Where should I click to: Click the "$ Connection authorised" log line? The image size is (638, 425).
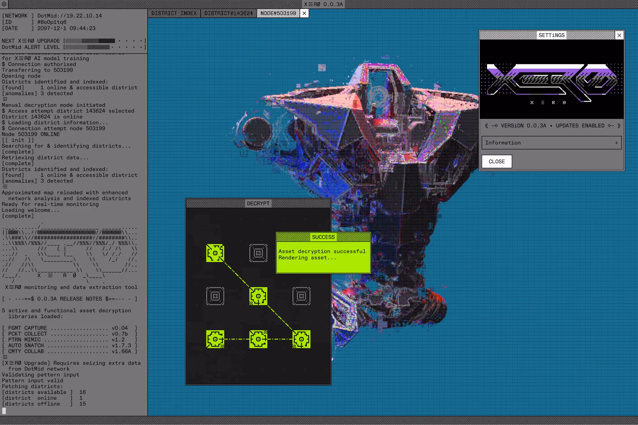39,64
